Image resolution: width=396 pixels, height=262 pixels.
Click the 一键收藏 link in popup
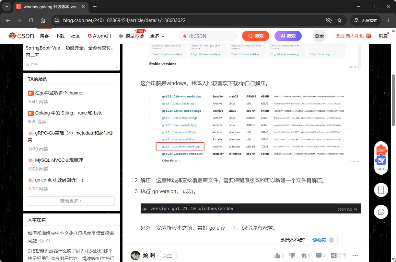pos(317,240)
